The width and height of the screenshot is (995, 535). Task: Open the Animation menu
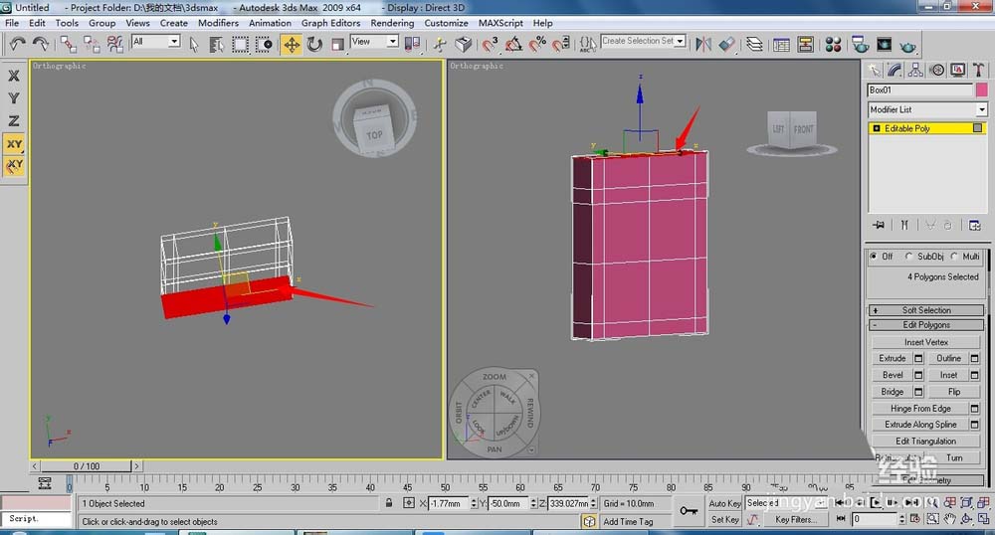(270, 23)
